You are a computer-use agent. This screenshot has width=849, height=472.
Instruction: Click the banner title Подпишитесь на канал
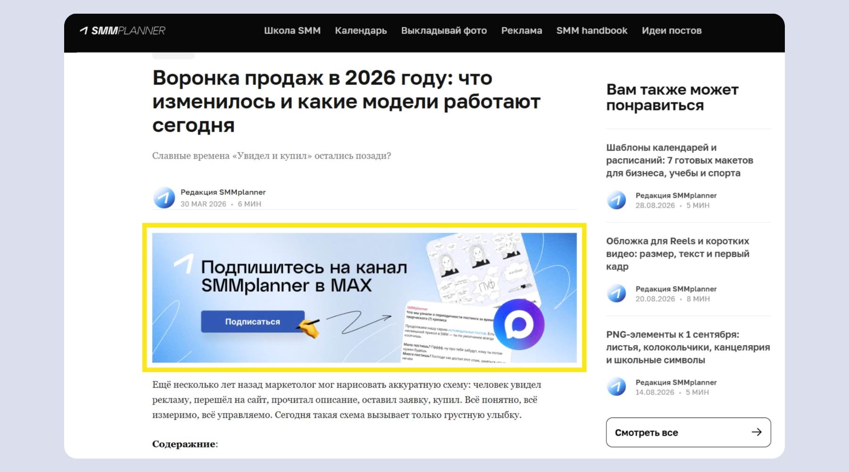tap(304, 276)
